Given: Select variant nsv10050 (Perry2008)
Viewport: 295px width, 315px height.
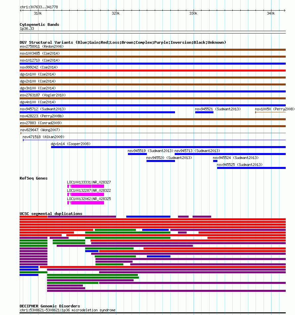Looking at the screenshot, I should (275, 109).
